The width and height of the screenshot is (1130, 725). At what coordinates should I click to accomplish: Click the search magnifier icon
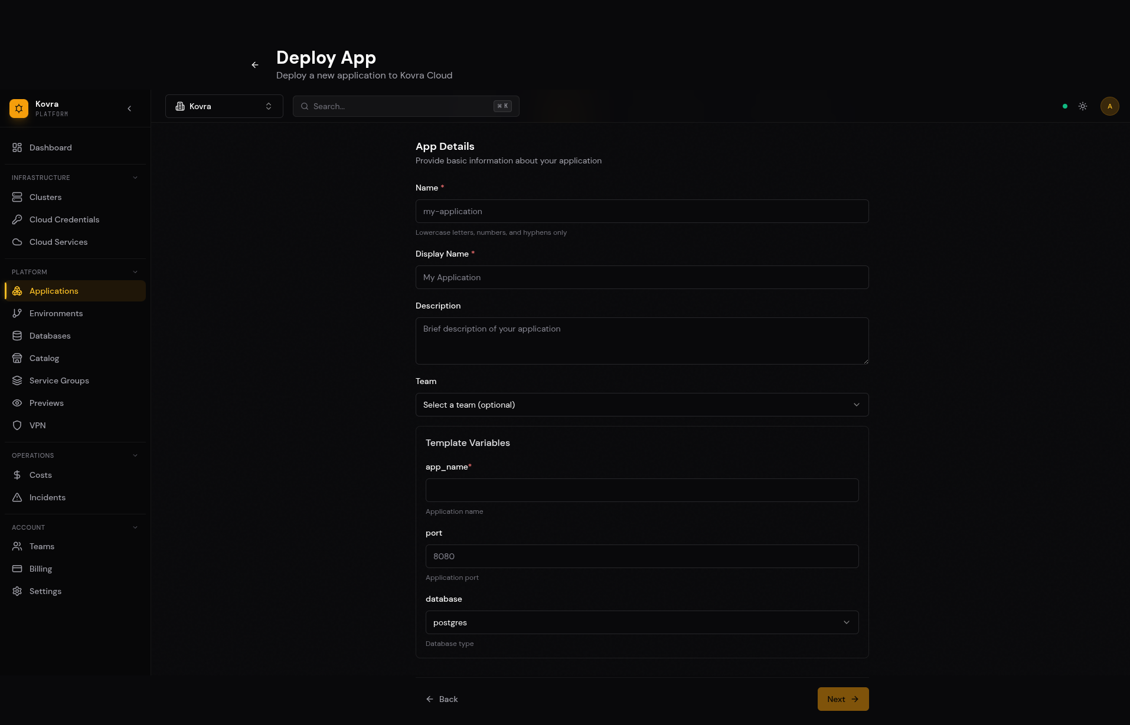tap(305, 106)
